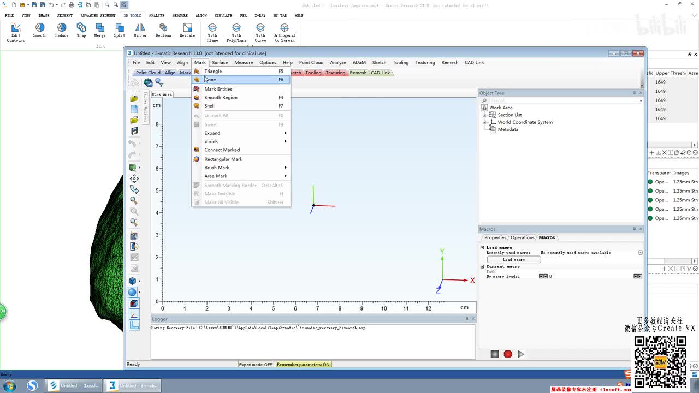Click the save project icon in 3-matic sidebar

134,131
